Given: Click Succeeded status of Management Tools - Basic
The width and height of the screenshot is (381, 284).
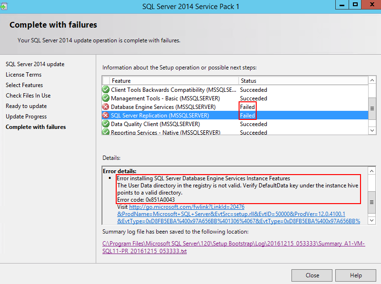Looking at the screenshot, I should (x=253, y=98).
